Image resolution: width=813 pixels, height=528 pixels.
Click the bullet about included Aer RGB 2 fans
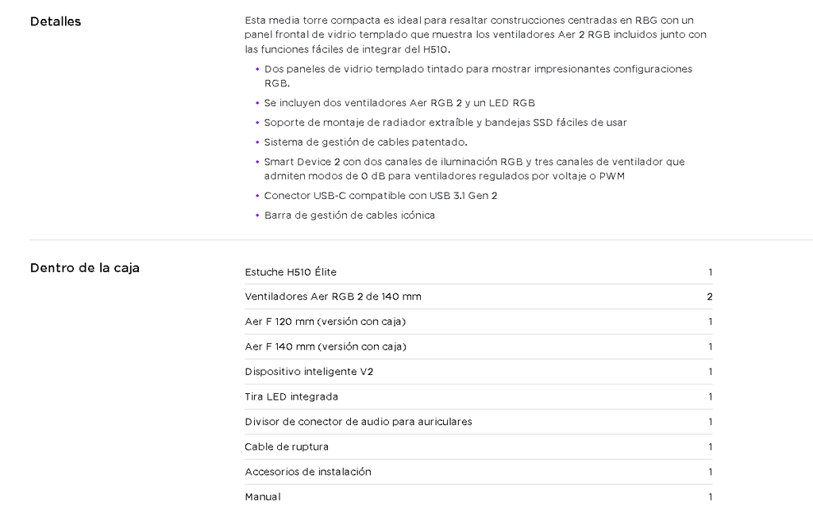399,103
